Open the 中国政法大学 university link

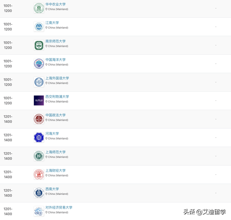coord(55,115)
